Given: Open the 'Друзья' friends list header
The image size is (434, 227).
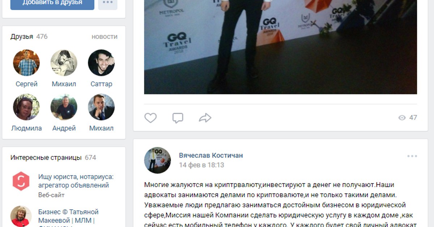Looking at the screenshot, I should pyautogui.click(x=22, y=37).
